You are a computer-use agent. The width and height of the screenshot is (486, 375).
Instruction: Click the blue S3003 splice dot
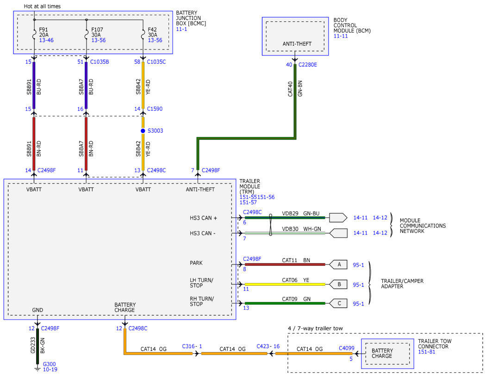point(143,131)
